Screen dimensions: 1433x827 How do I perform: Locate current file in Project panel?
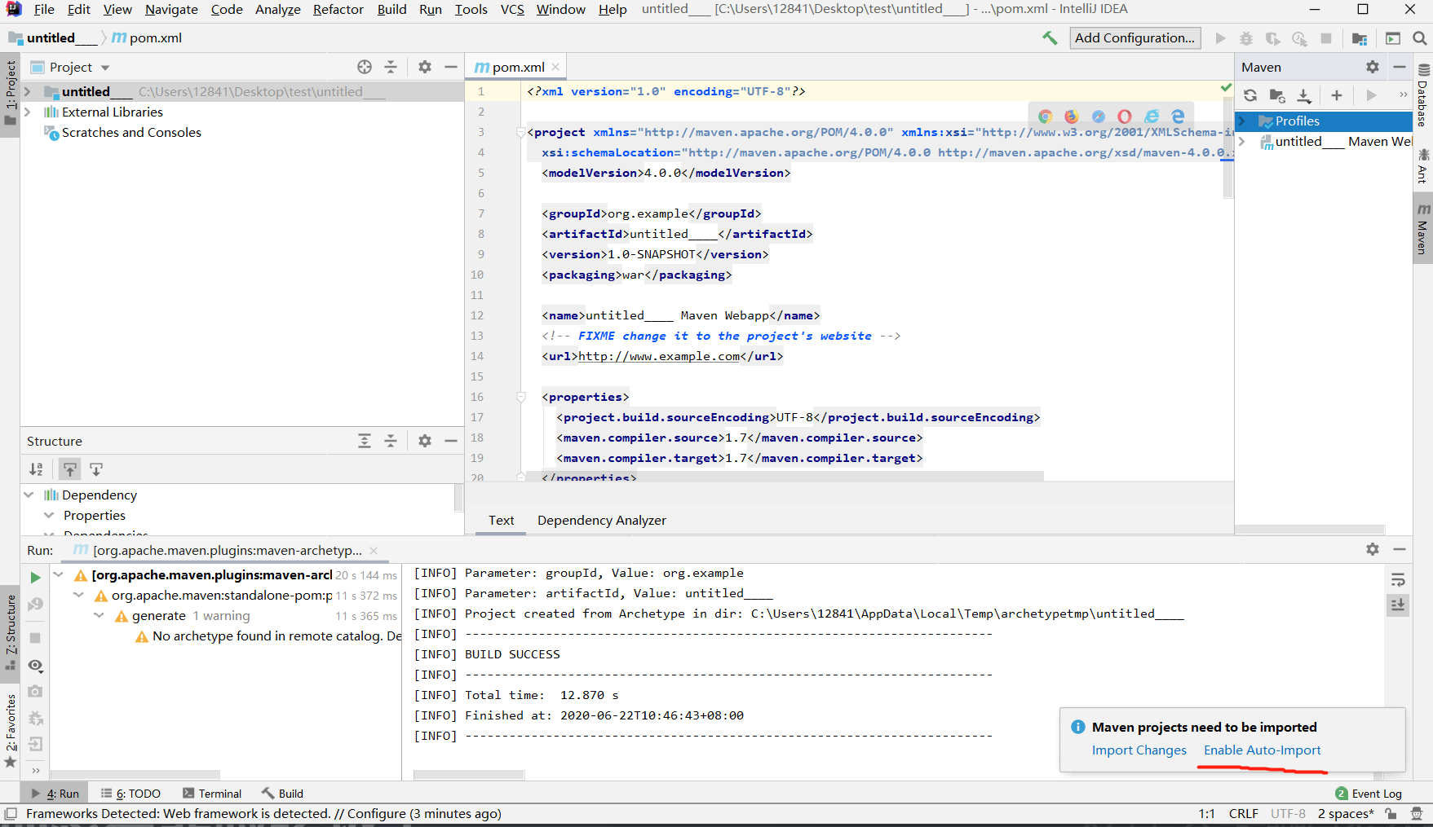pos(365,67)
